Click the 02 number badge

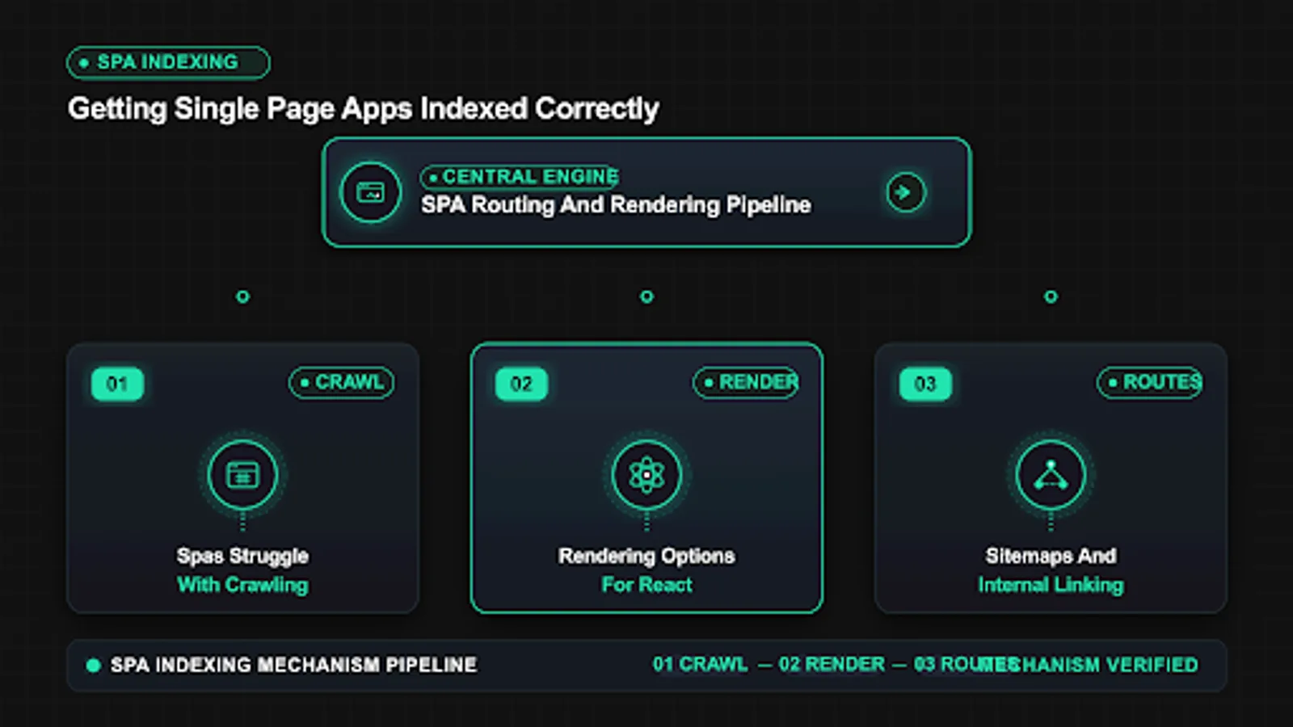(x=522, y=384)
